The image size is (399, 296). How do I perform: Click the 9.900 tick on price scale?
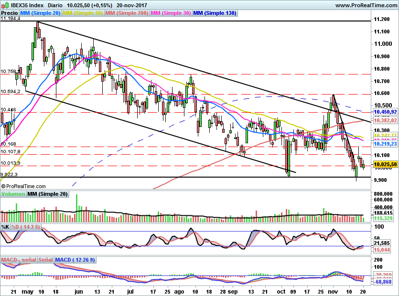380,180
